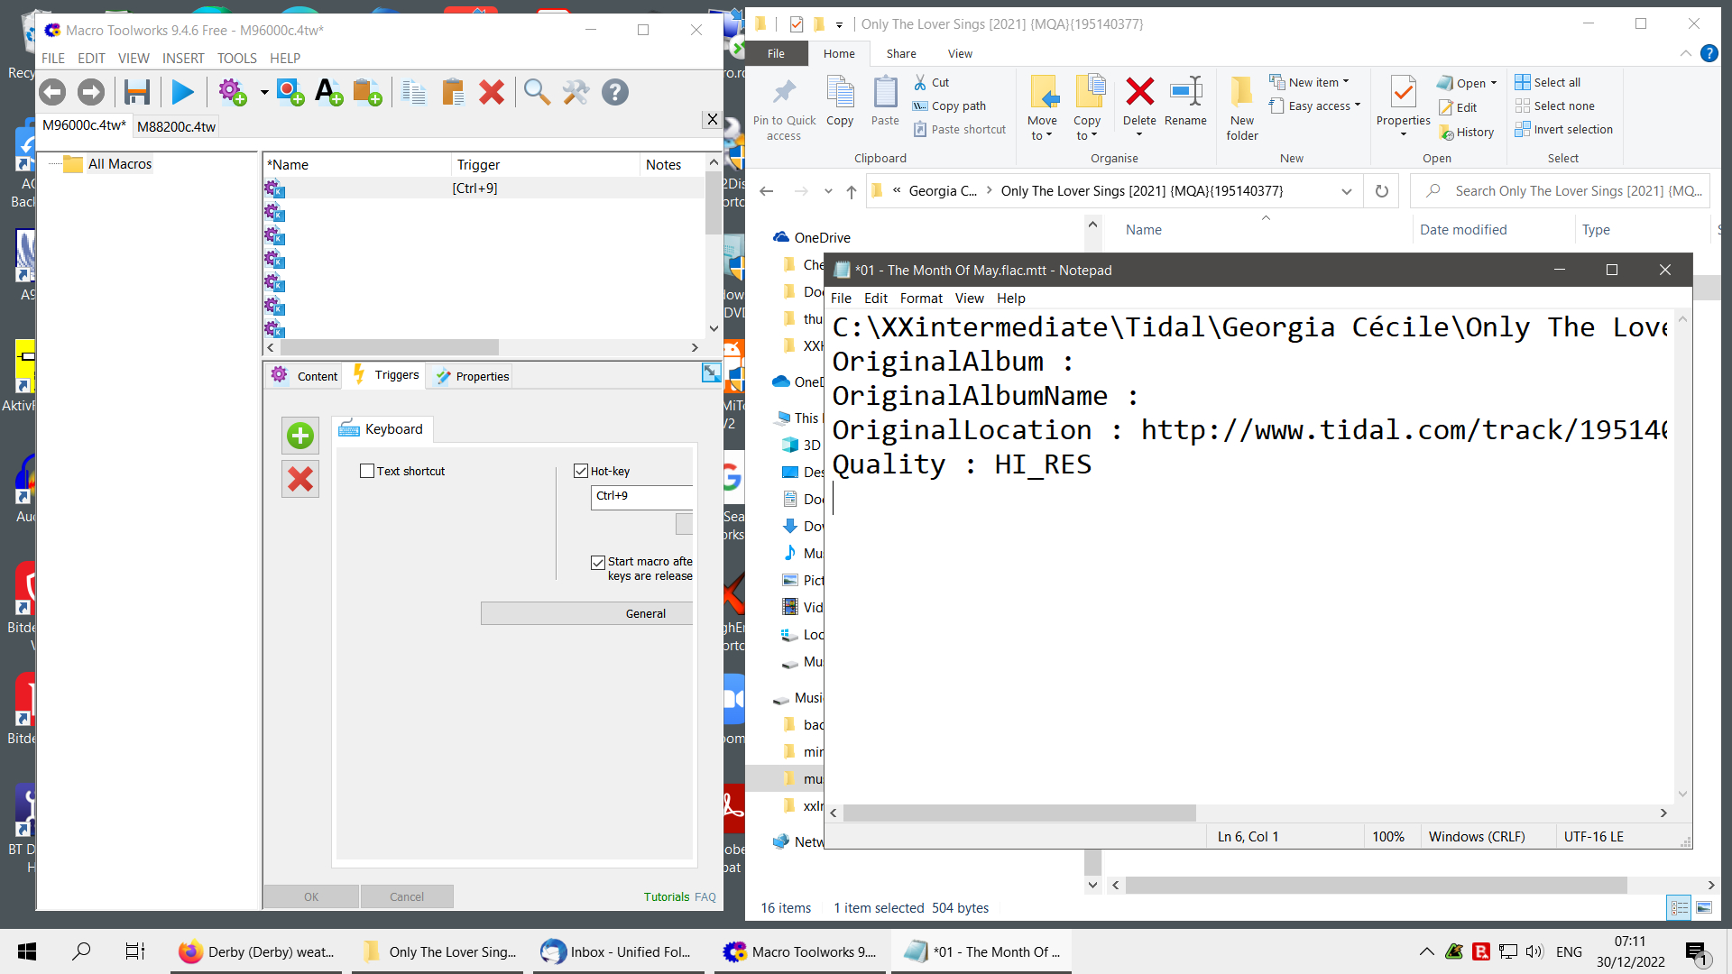Open search with magnifying glass icon
Screen dimensions: 1732x974
click(537, 92)
